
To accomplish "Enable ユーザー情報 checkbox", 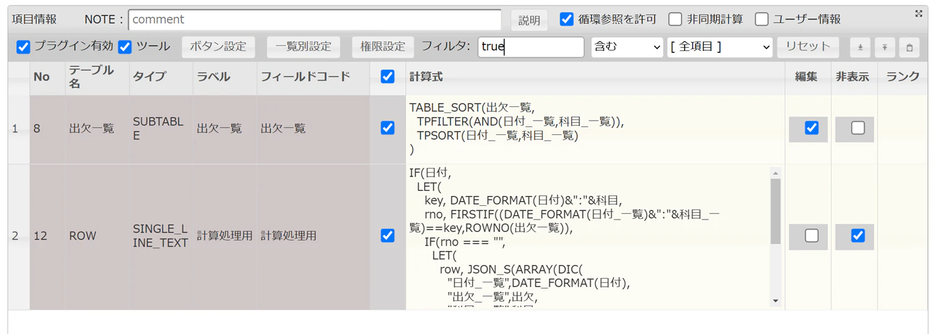I will (x=761, y=19).
